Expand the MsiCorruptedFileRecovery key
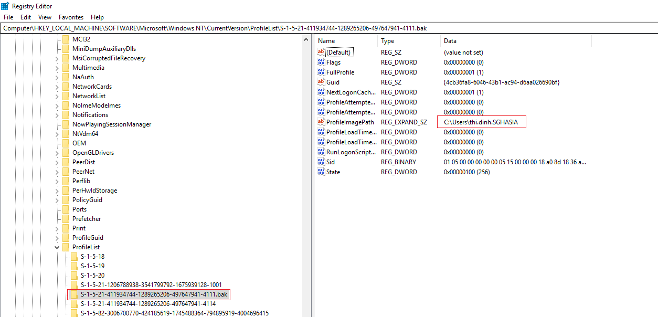The width and height of the screenshot is (658, 317). click(57, 58)
